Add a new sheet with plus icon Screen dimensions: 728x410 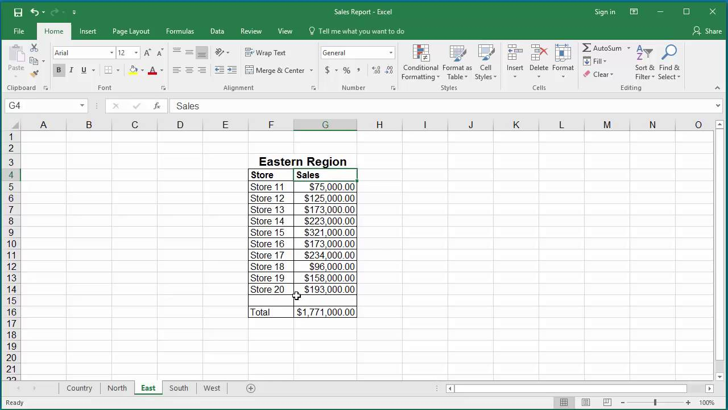point(251,388)
